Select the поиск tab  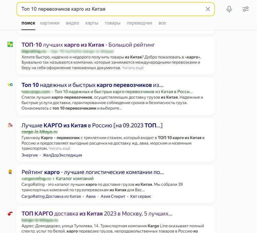(28, 23)
